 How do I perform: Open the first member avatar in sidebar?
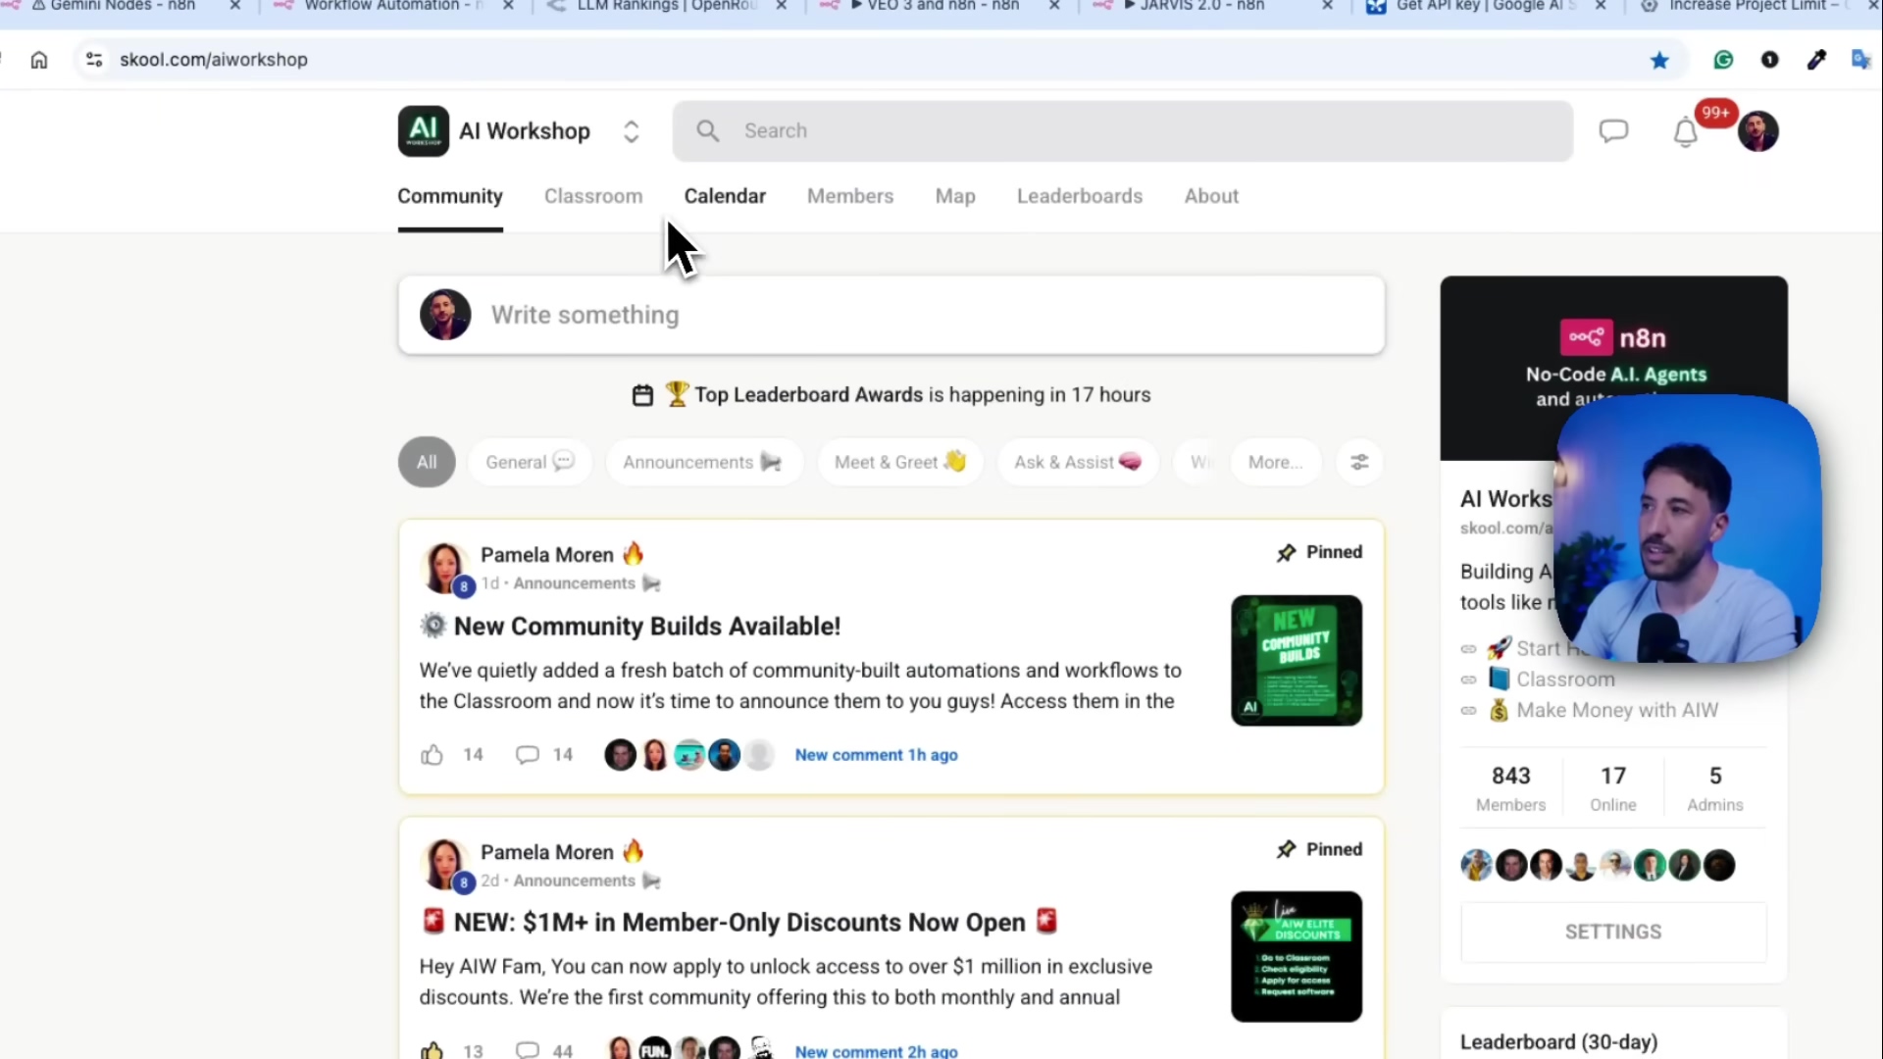pyautogui.click(x=1476, y=866)
